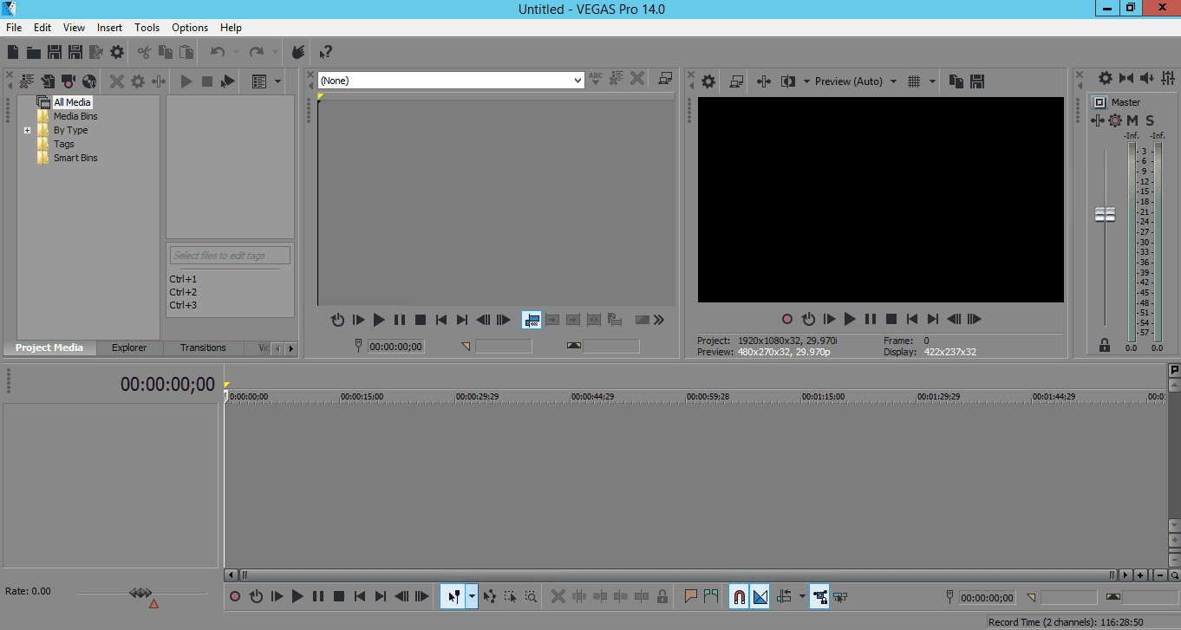This screenshot has width=1181, height=630.
Task: Toggle Solo on the Master bus
Action: (1150, 120)
